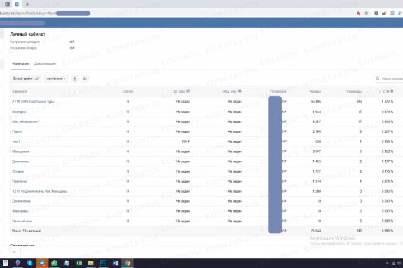Click 'Не задан' total limit in Париж row

pos(235,132)
